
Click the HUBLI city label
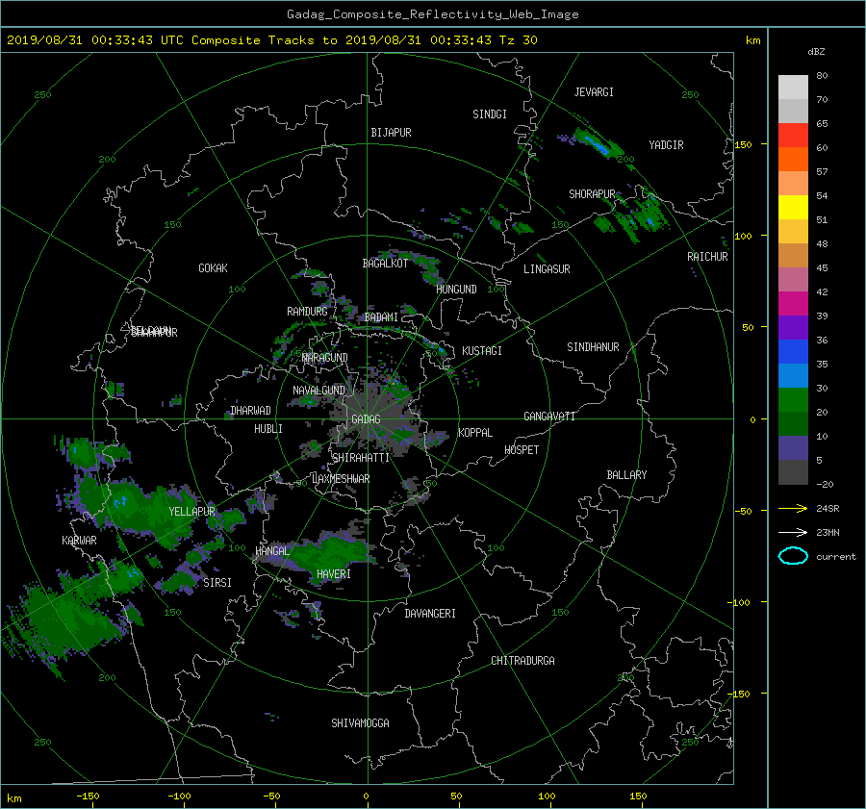pyautogui.click(x=268, y=429)
